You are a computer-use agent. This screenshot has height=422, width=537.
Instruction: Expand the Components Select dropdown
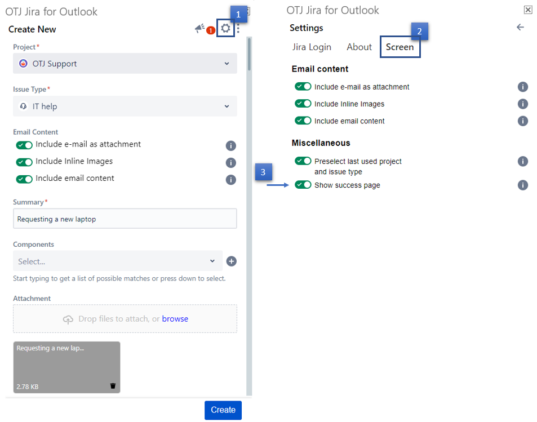tap(117, 261)
